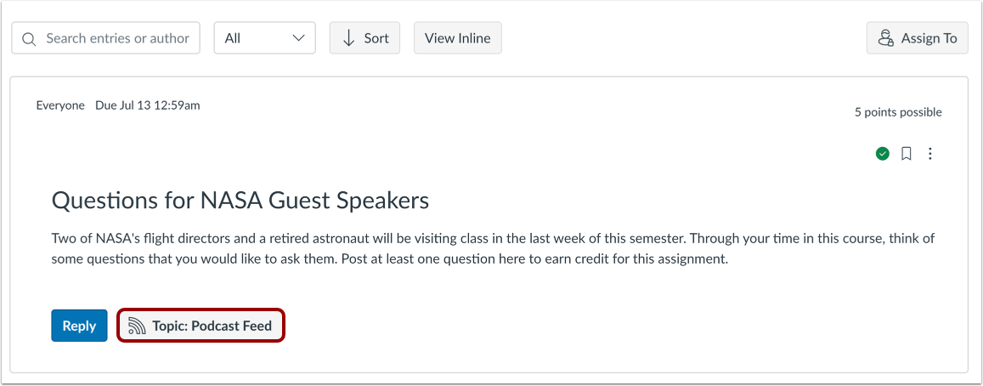Reply to the discussion topic
The height and width of the screenshot is (386, 983).
(x=79, y=326)
